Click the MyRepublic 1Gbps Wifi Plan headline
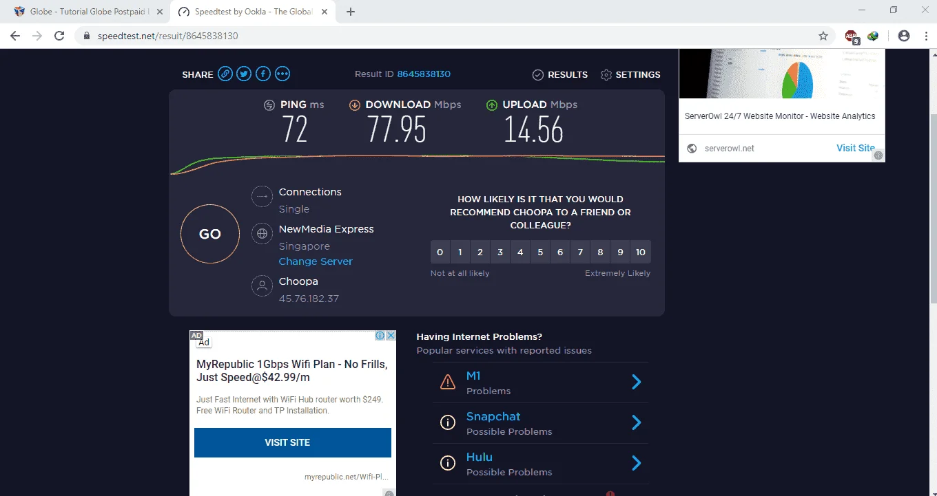 click(292, 370)
